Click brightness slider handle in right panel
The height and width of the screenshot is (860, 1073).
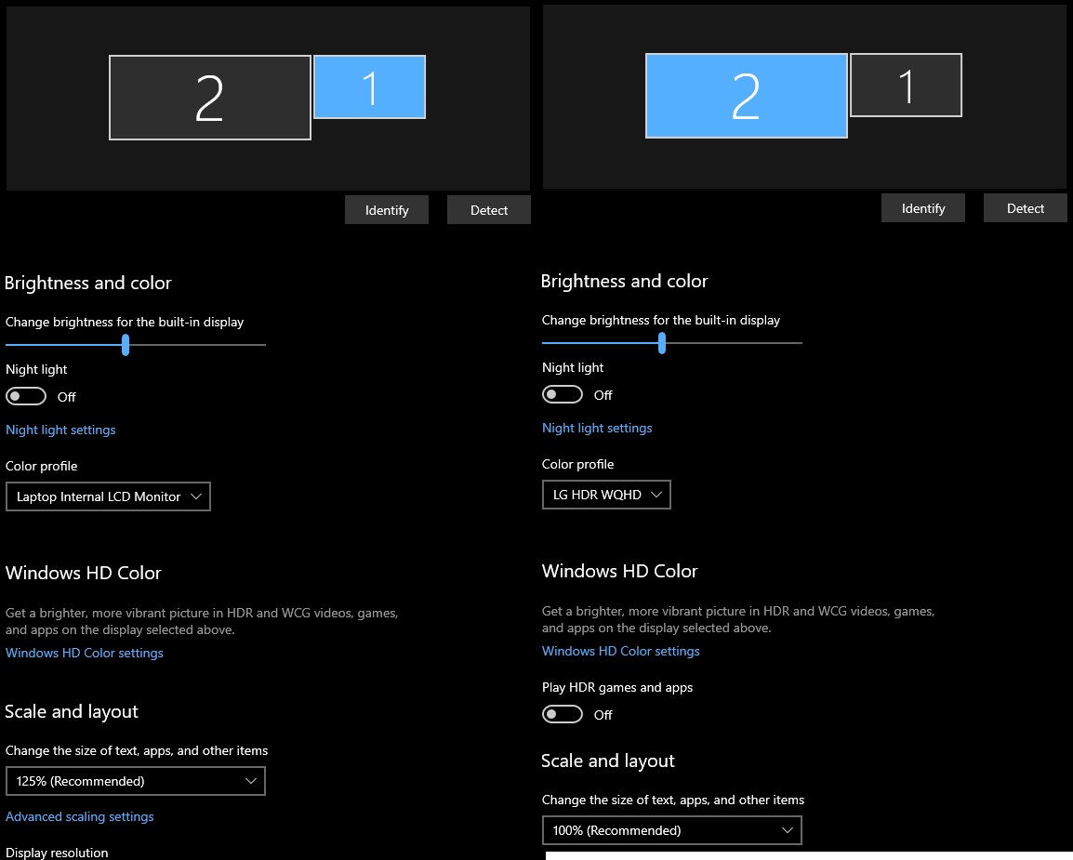pos(662,343)
